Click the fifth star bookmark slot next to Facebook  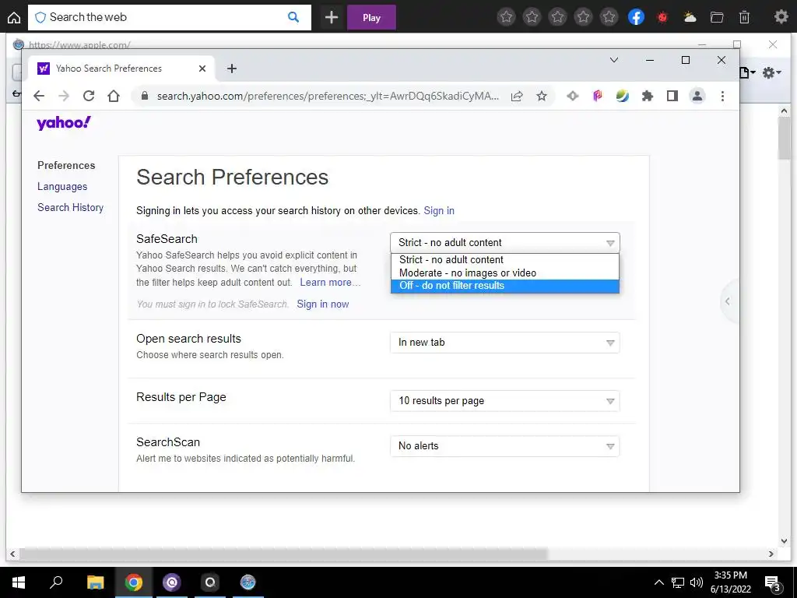point(609,17)
